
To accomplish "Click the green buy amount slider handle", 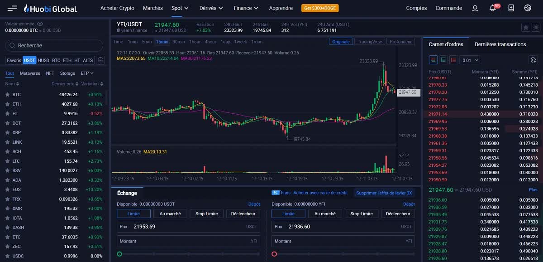I will (119, 254).
